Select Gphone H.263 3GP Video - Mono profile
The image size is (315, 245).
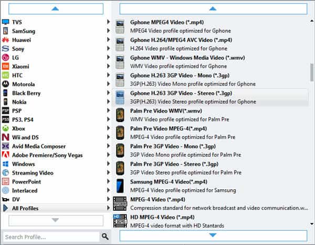[x=210, y=80]
